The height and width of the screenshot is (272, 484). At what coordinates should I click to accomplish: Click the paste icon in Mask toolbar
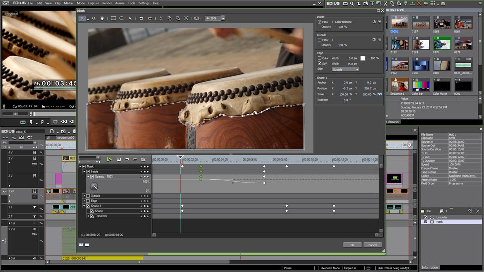tap(178, 18)
